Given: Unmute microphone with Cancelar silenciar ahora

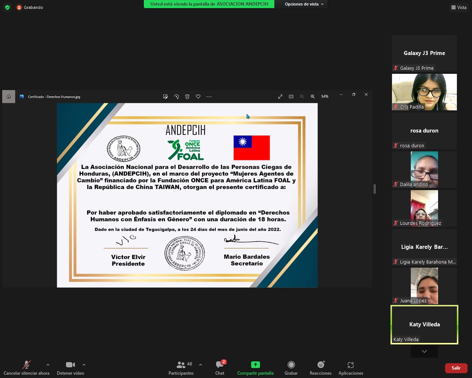Looking at the screenshot, I should 26,365.
